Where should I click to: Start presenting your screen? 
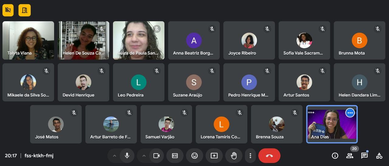click(214, 156)
